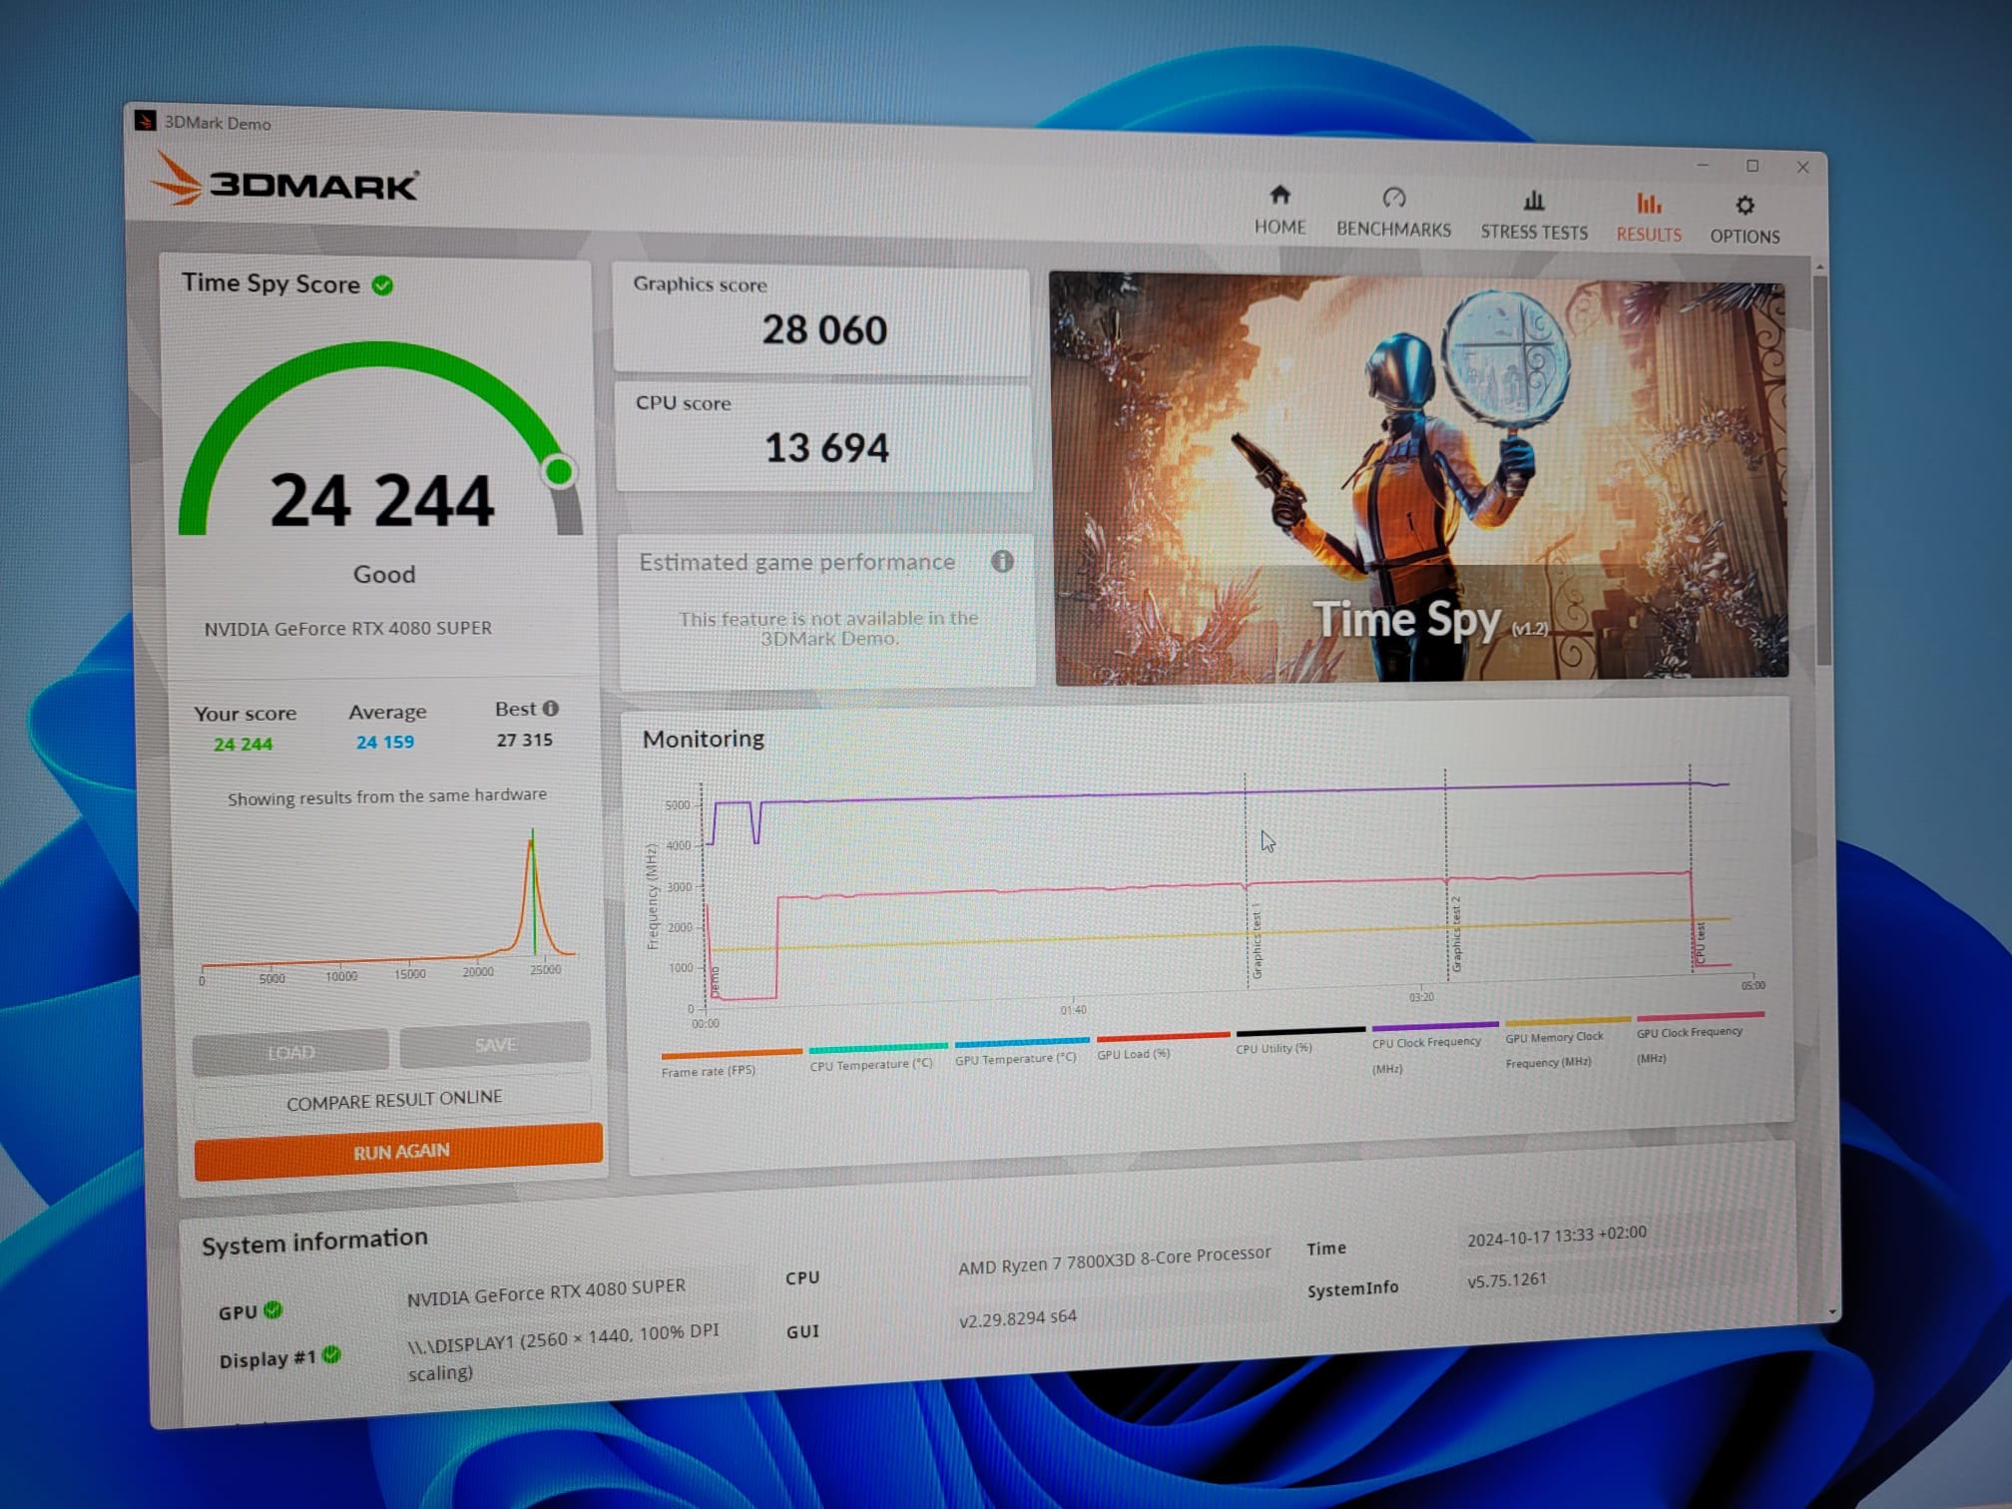2012x1509 pixels.
Task: Toggle the Frame rate (FPS) legend item
Action: tap(709, 1071)
